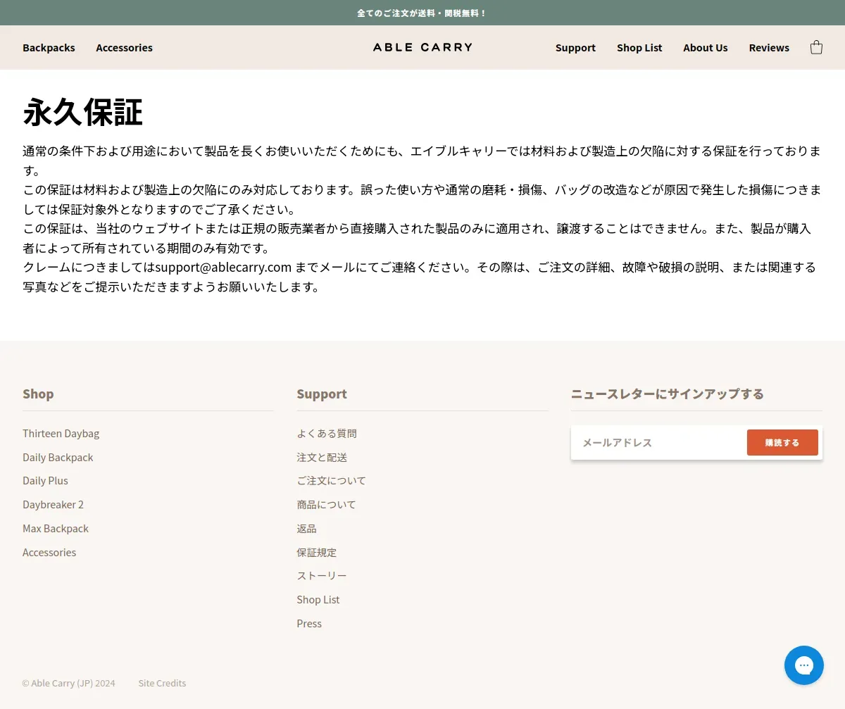Open the chat support bubble
This screenshot has height=709, width=845.
(804, 665)
